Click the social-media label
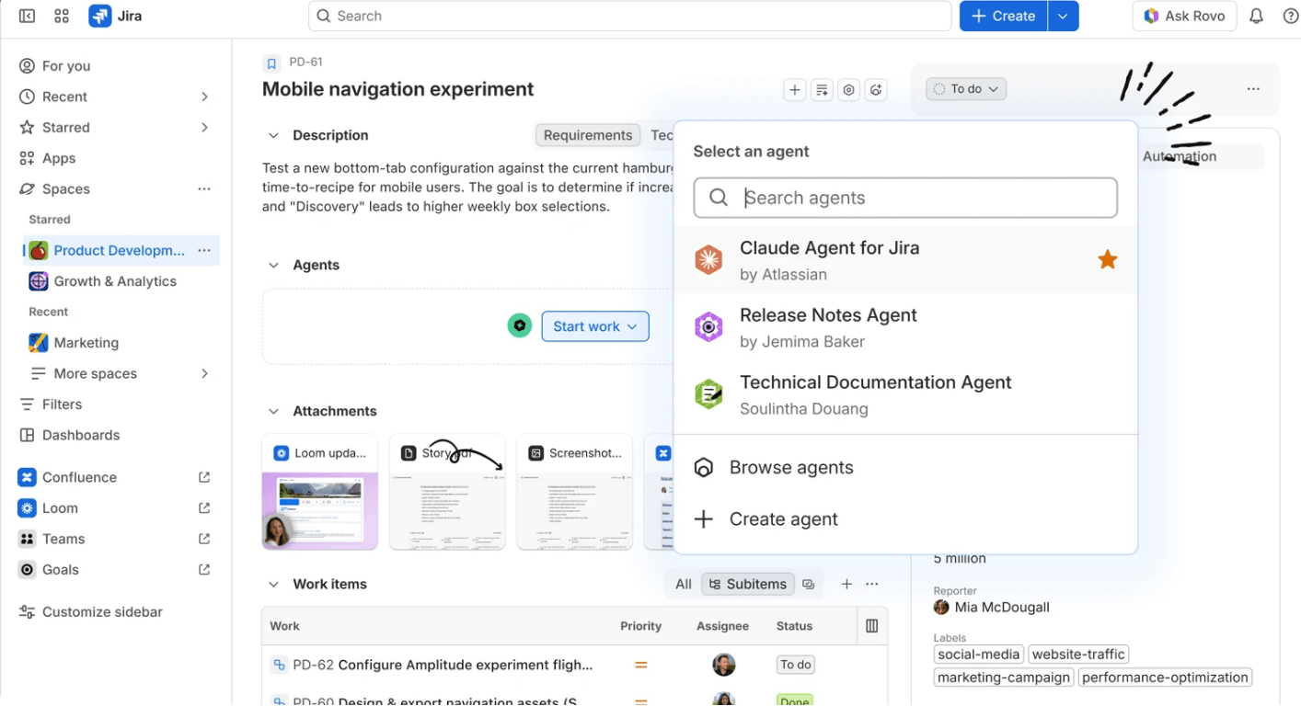This screenshot has height=706, width=1301. [978, 655]
